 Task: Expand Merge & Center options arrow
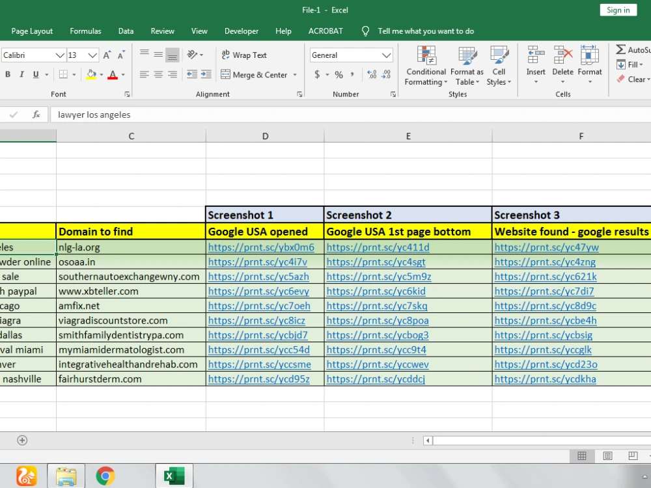pyautogui.click(x=295, y=75)
